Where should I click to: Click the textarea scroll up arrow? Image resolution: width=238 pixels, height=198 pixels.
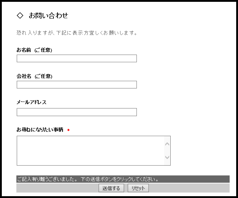(167, 144)
